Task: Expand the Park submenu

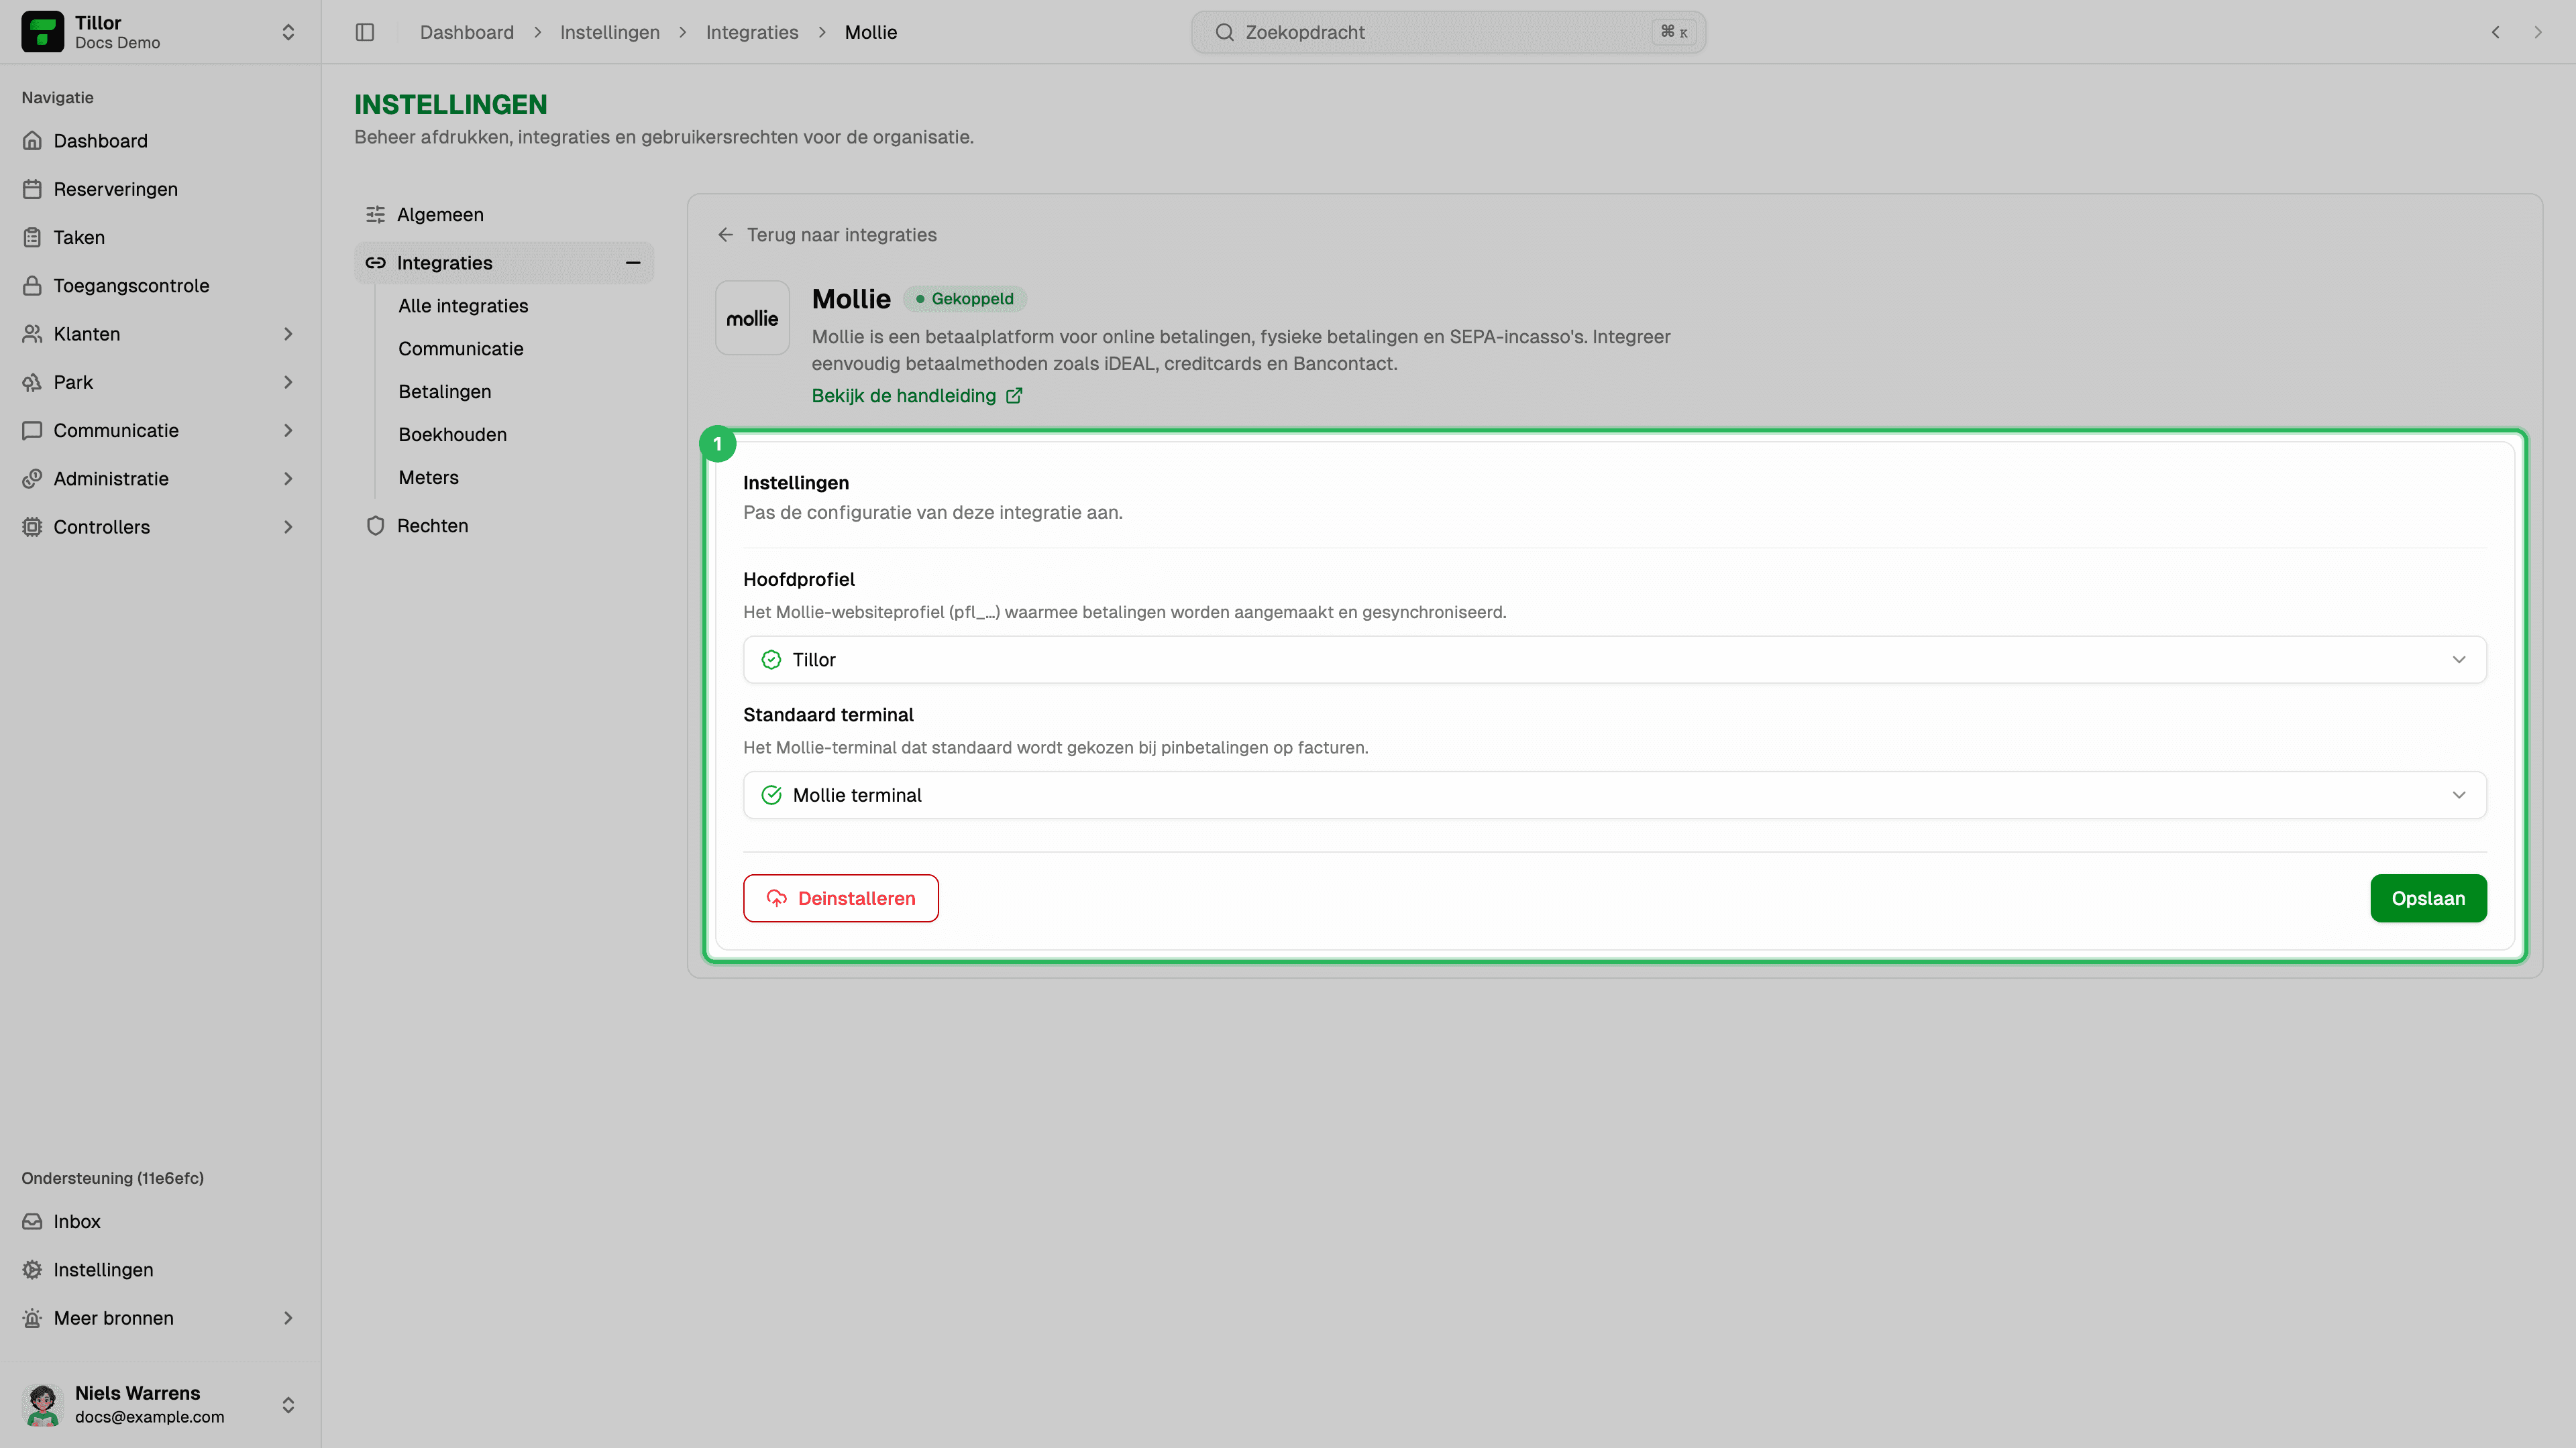Action: click(x=288, y=381)
